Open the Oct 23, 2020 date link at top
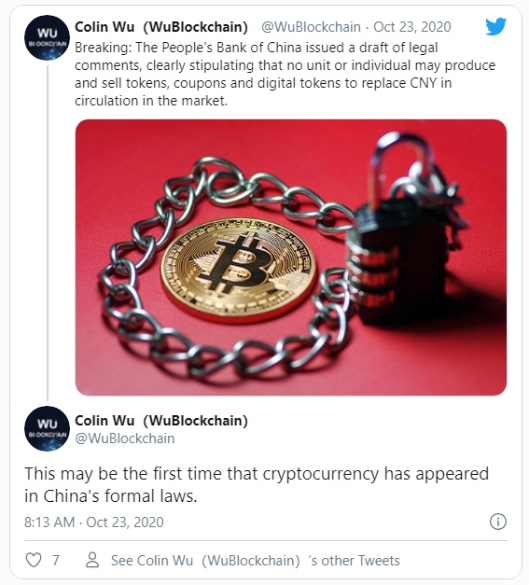Viewport: 529px width, 585px height. click(412, 27)
